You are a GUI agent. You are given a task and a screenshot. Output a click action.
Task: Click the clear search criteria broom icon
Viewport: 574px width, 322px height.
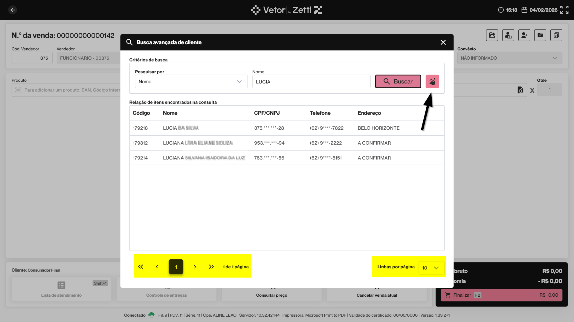pyautogui.click(x=432, y=81)
